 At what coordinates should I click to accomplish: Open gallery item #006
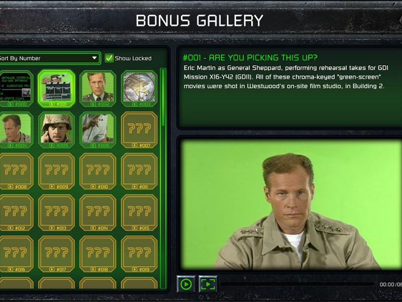tap(97, 130)
